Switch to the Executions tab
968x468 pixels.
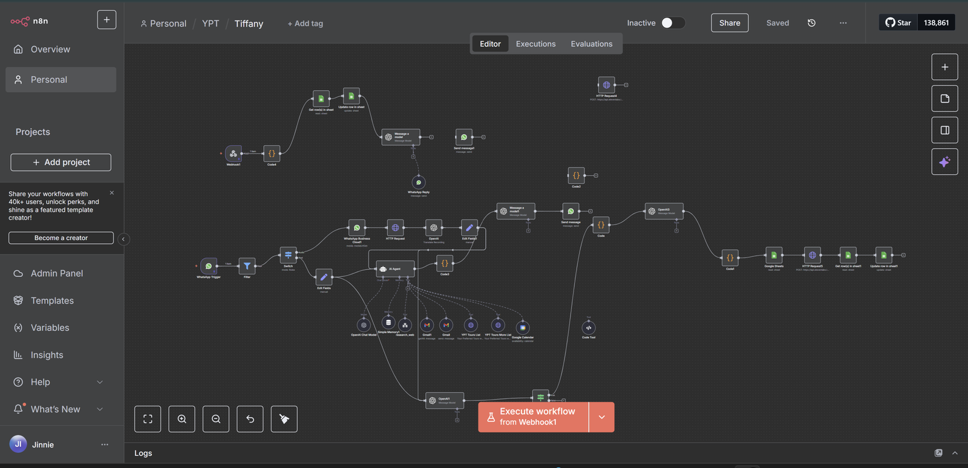click(535, 44)
